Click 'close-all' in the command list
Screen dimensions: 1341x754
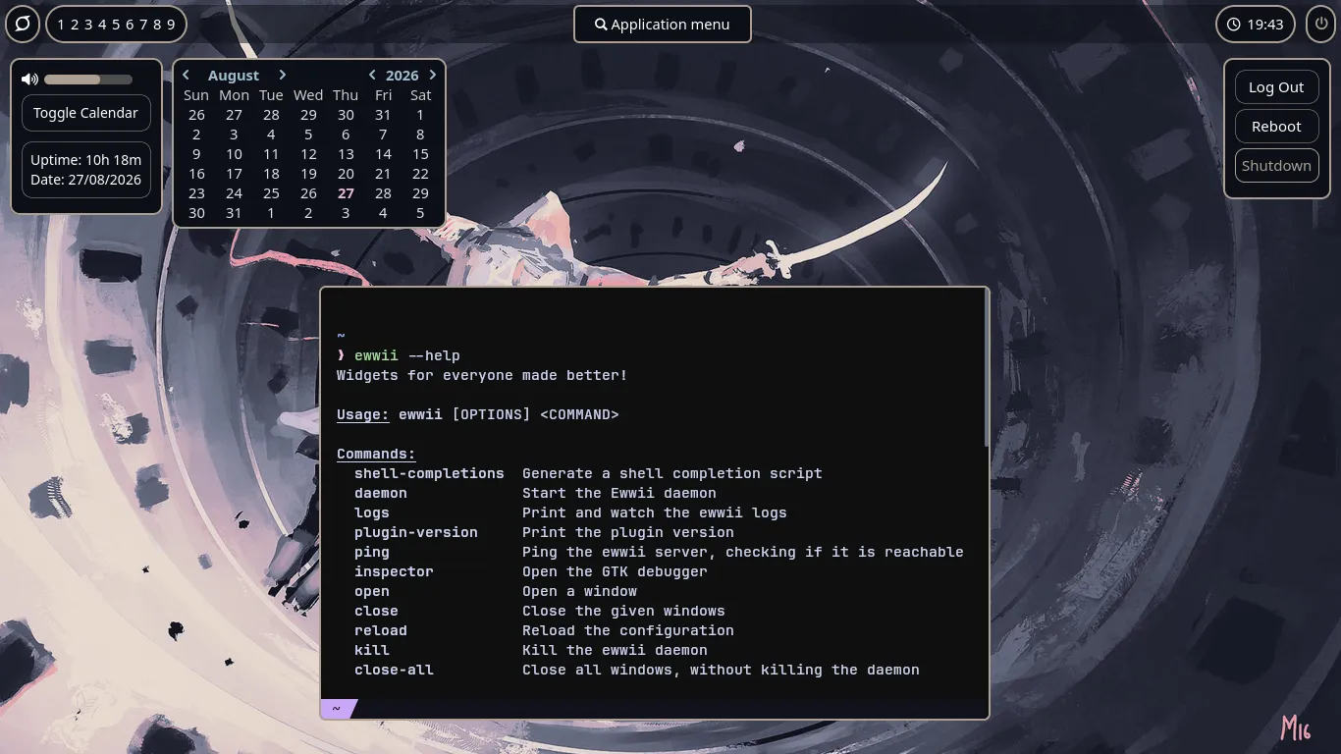(x=394, y=670)
